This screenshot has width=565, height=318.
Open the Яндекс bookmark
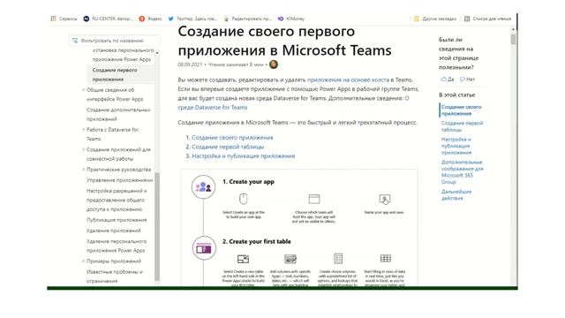pyautogui.click(x=150, y=19)
